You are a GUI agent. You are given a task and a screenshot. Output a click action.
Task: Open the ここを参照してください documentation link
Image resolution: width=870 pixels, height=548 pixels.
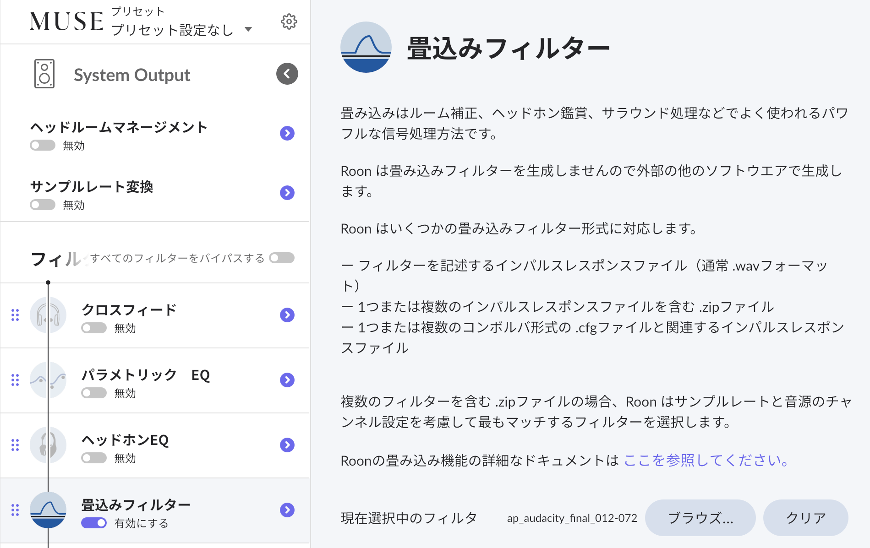pyautogui.click(x=706, y=460)
